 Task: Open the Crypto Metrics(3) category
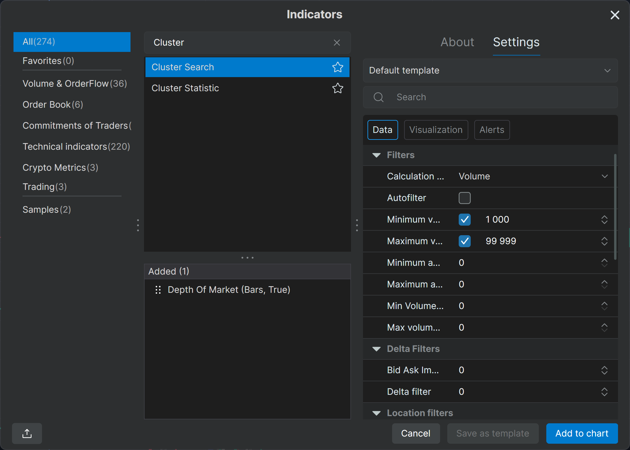point(72,167)
